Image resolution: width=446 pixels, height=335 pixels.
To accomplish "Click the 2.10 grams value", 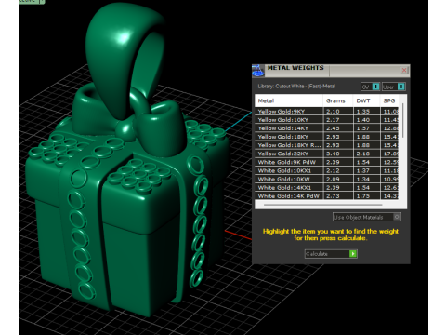I will [x=333, y=112].
